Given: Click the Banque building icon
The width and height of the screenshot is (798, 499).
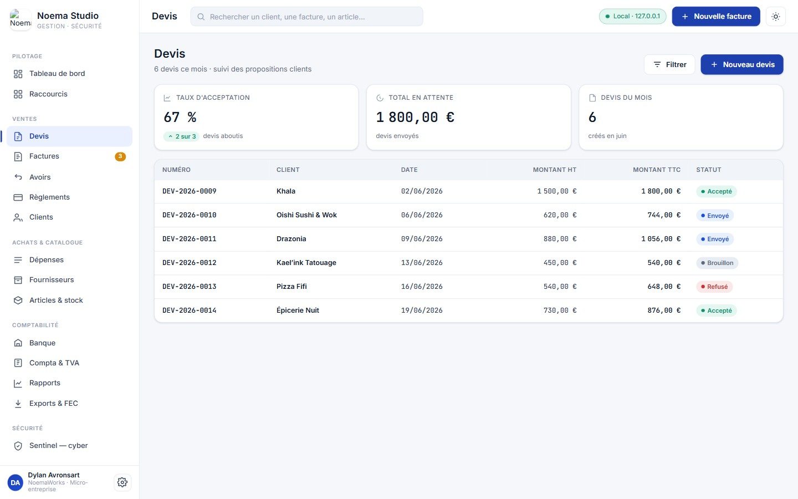Looking at the screenshot, I should pyautogui.click(x=18, y=343).
